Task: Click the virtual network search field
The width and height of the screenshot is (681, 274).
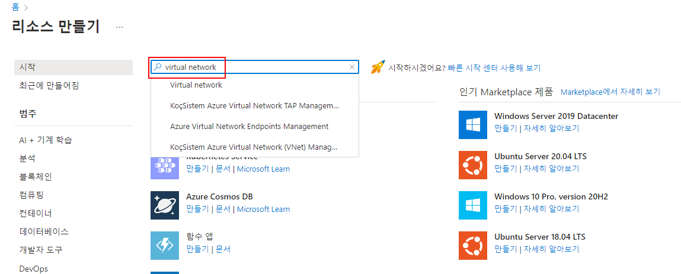Action: [255, 67]
